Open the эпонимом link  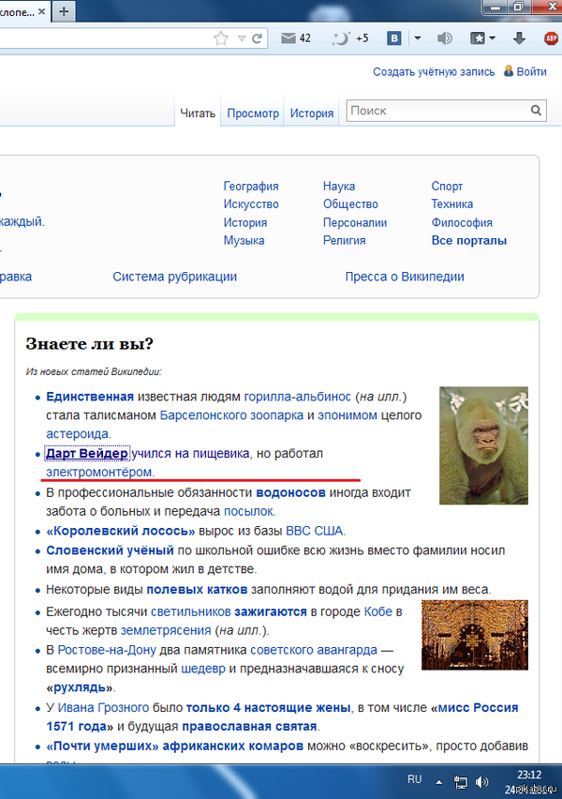point(348,415)
